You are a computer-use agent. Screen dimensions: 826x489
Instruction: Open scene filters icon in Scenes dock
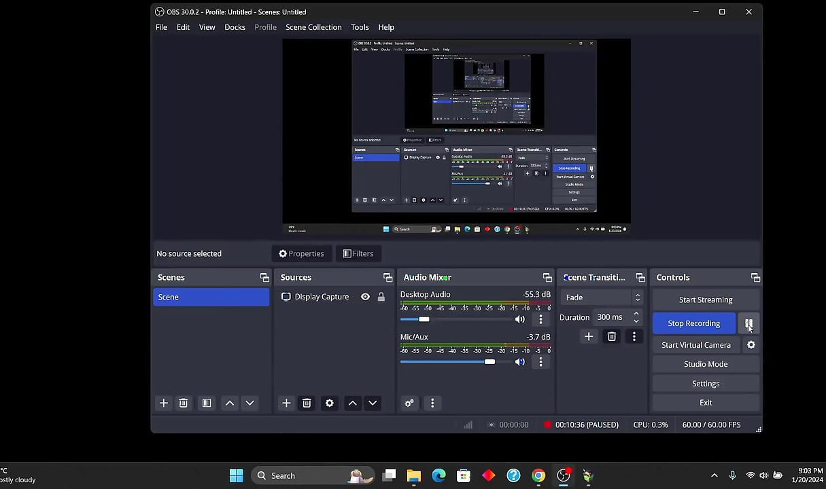207,403
